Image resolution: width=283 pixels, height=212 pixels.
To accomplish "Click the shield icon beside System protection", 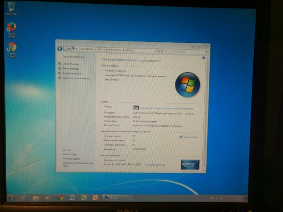I will [59, 73].
